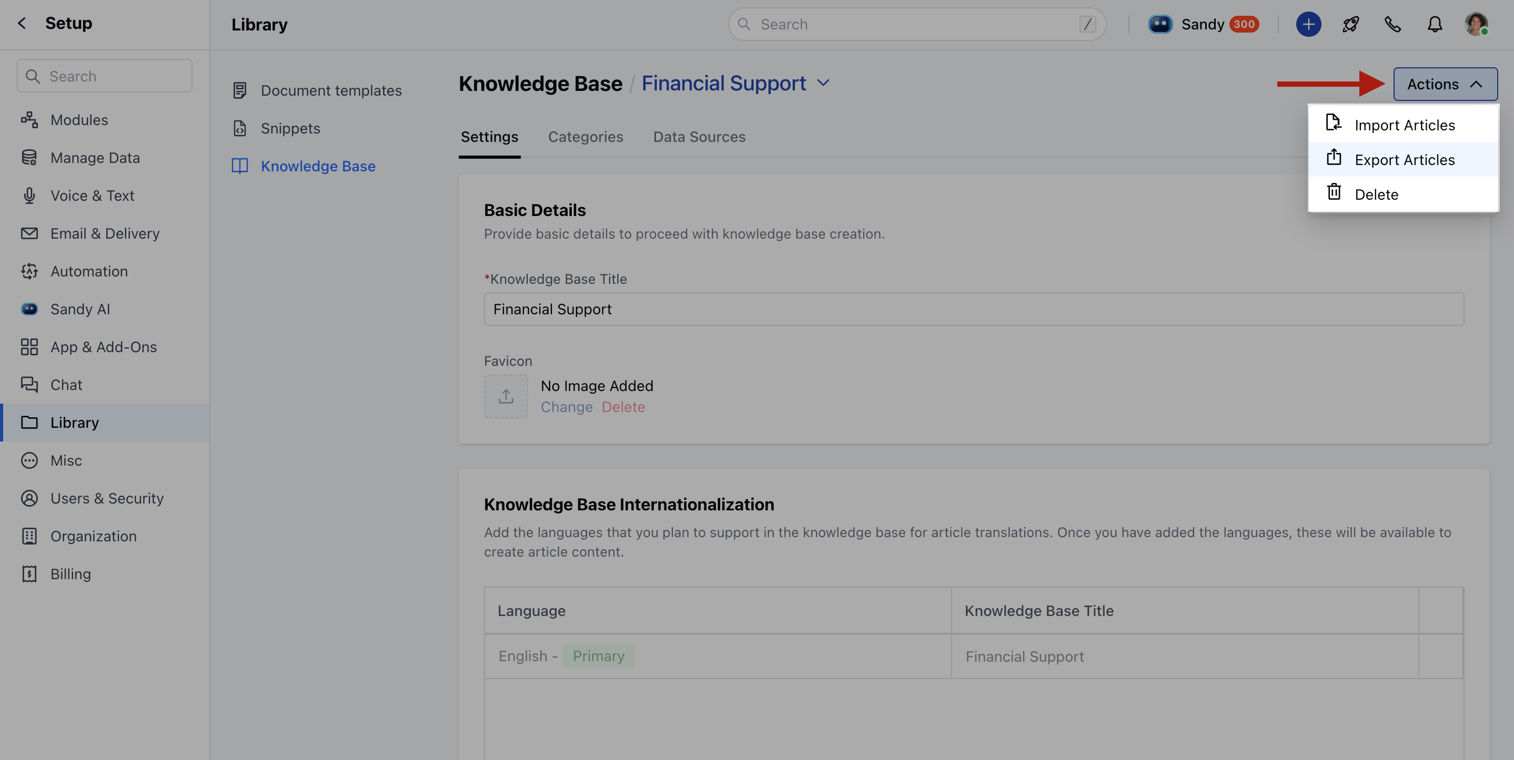Open Automation in the Setup sidebar

click(89, 271)
